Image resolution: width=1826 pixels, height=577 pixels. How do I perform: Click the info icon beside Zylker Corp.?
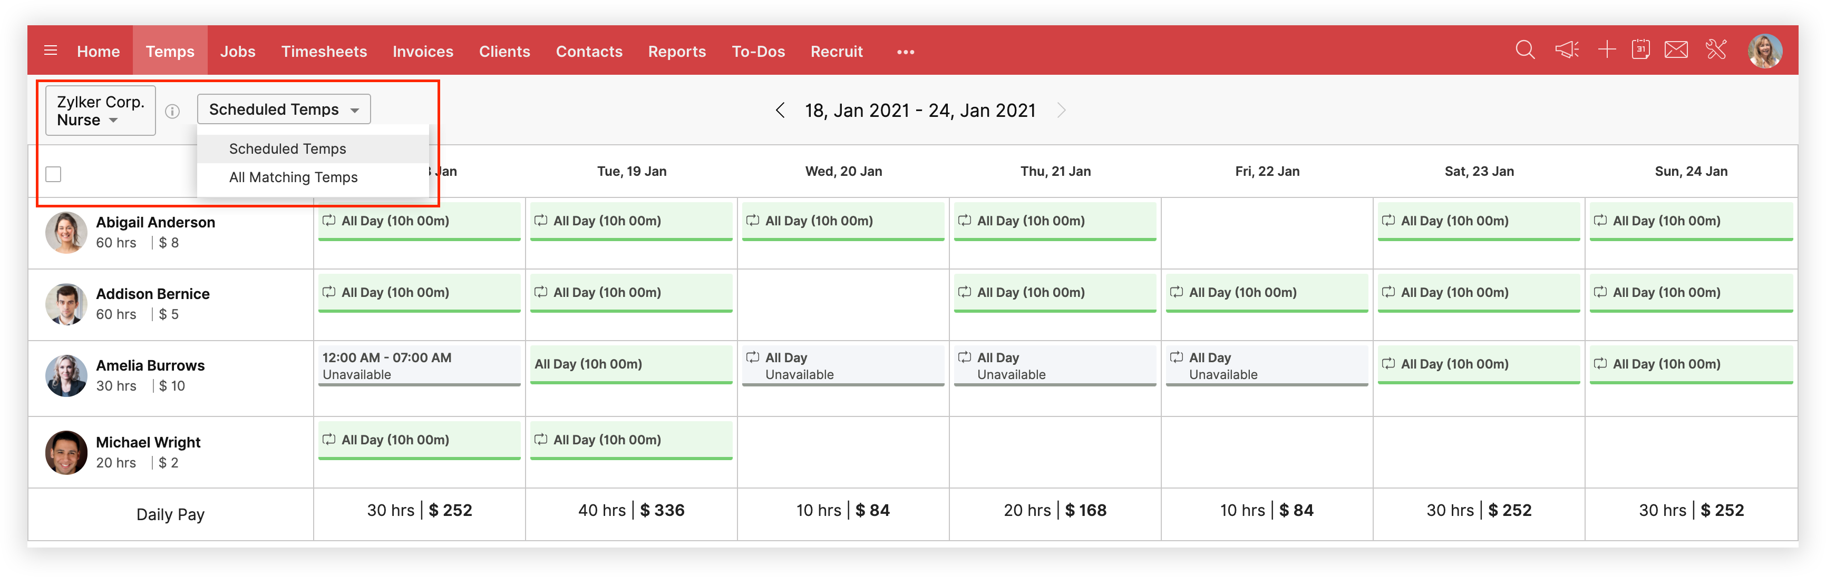[x=172, y=111]
